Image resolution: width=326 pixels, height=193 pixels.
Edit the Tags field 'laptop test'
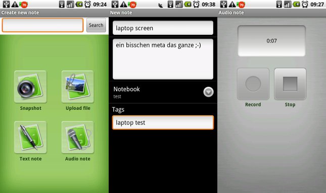tap(163, 122)
